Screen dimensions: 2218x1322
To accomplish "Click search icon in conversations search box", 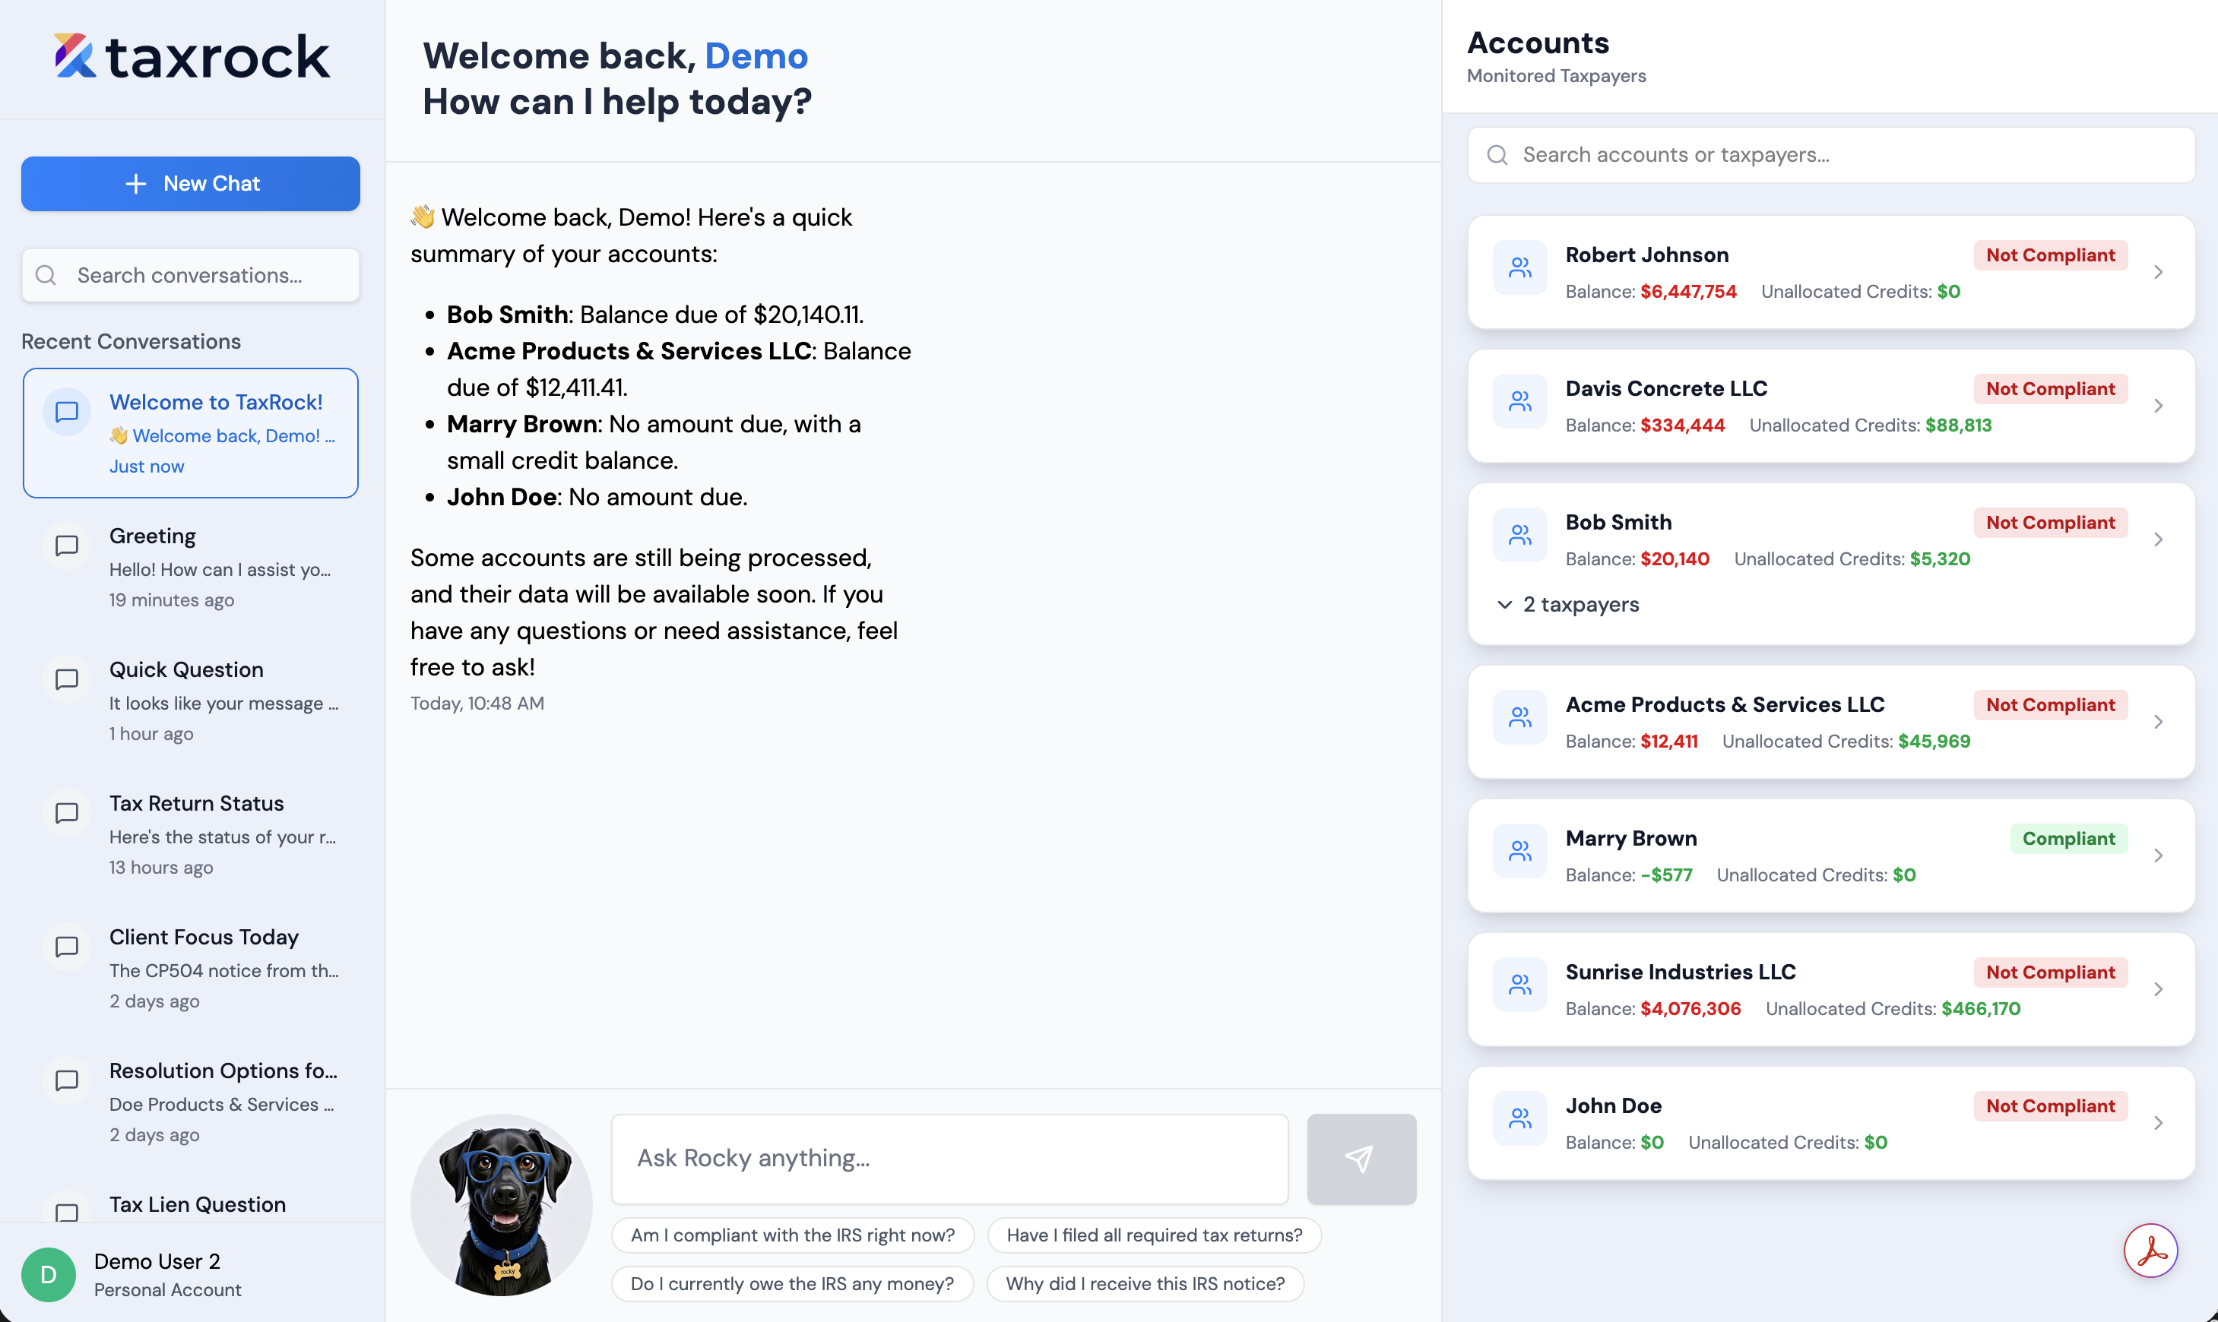I will tap(46, 275).
